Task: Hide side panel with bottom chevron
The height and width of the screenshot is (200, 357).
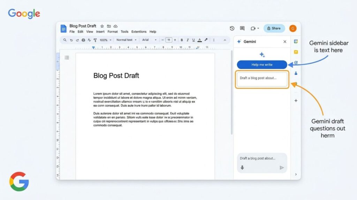Action: coord(296,174)
